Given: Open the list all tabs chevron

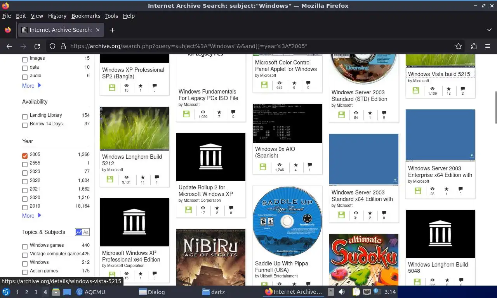Looking at the screenshot, I should pyautogui.click(x=489, y=30).
